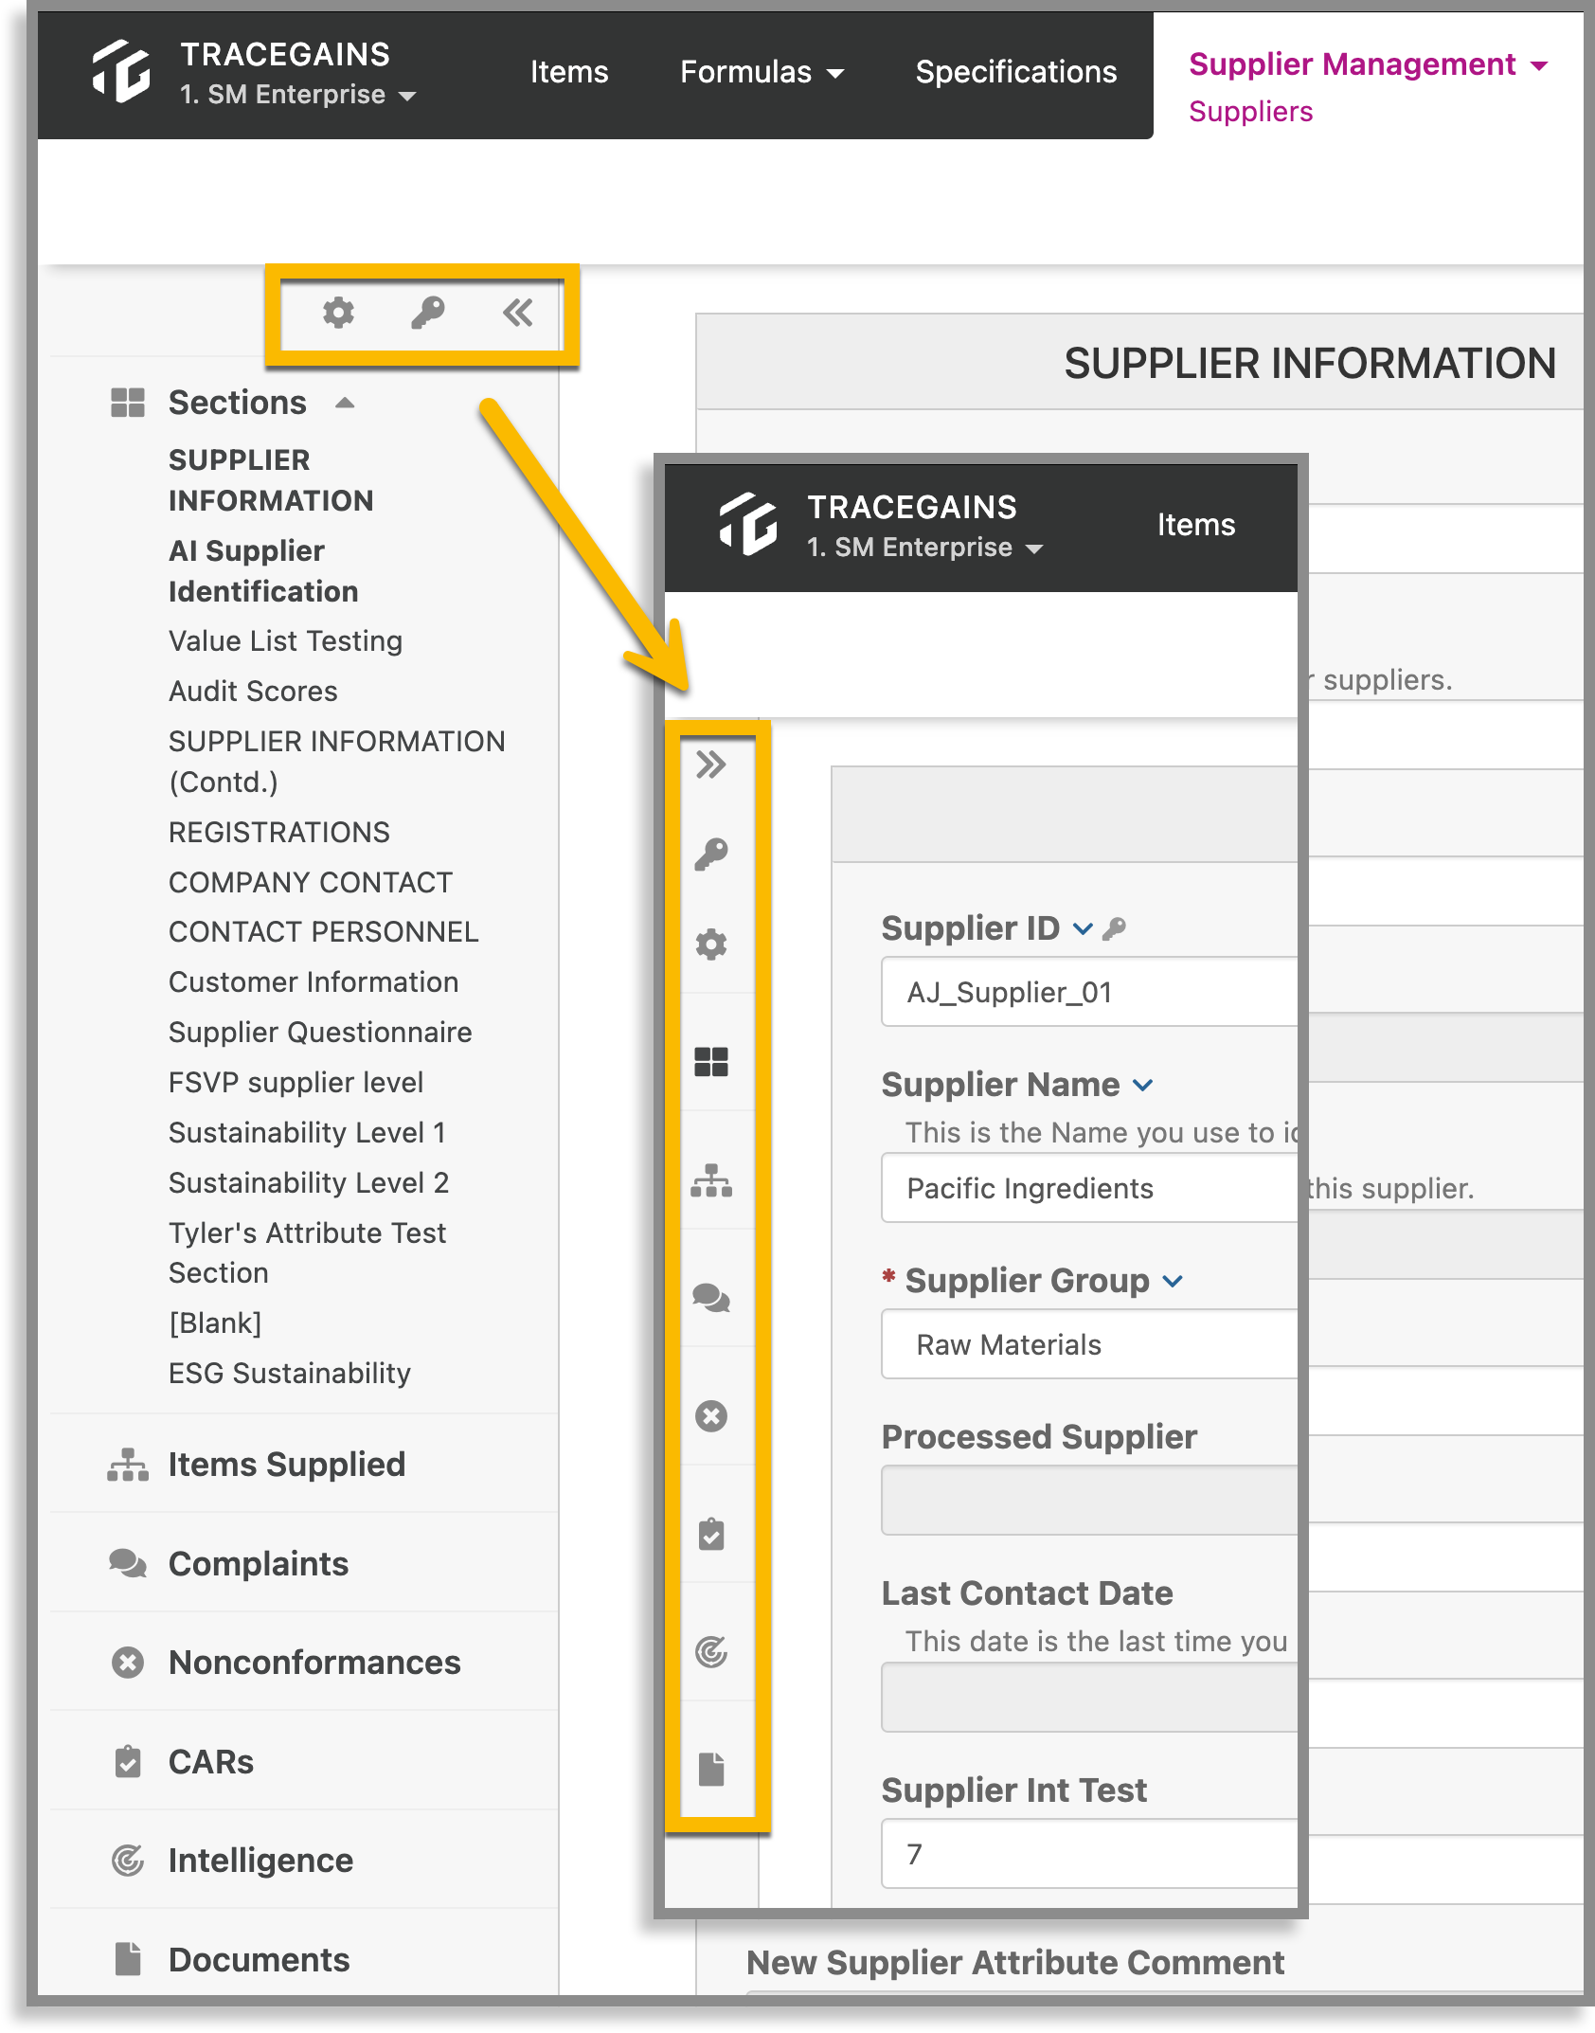Jump to the Audit Scores section
This screenshot has height=2033, width=1595.
pos(253,692)
